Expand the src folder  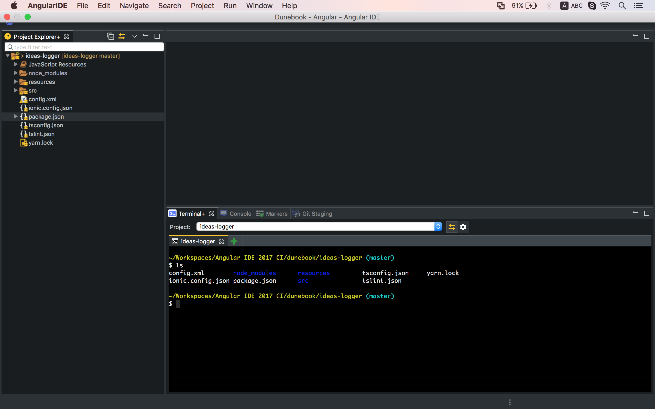pos(16,90)
